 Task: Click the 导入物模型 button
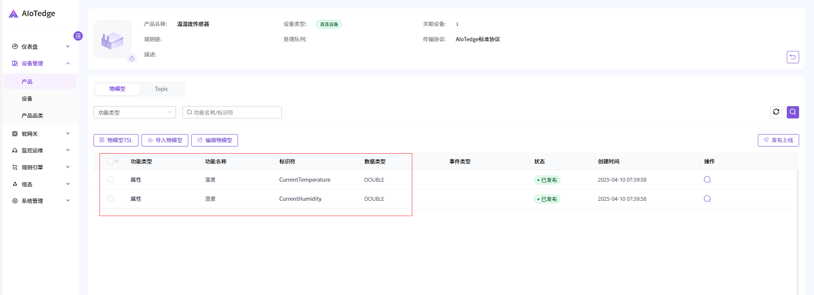tap(165, 140)
